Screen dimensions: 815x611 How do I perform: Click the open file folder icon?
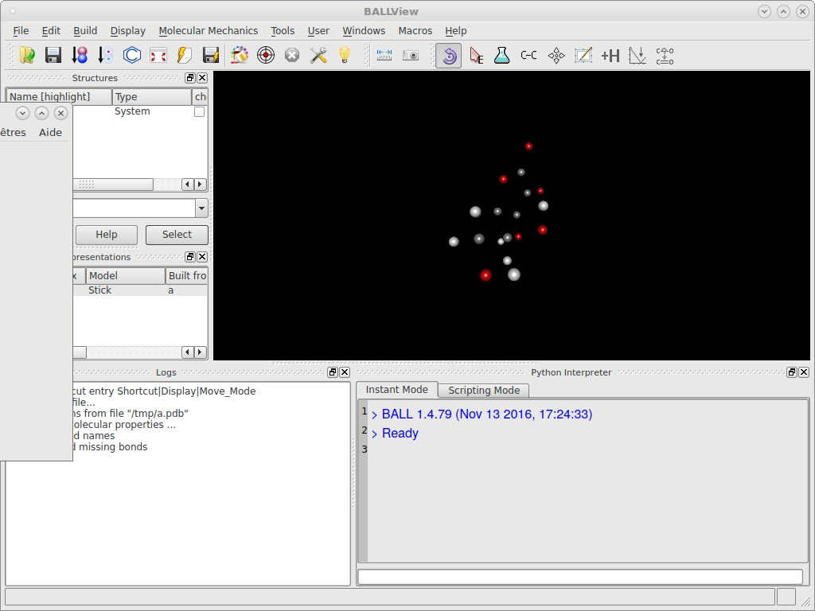(27, 55)
